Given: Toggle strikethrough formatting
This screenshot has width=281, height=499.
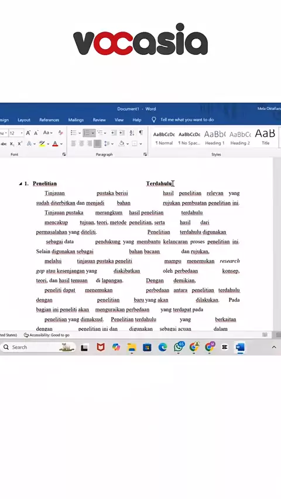Looking at the screenshot, I should [x=4, y=144].
